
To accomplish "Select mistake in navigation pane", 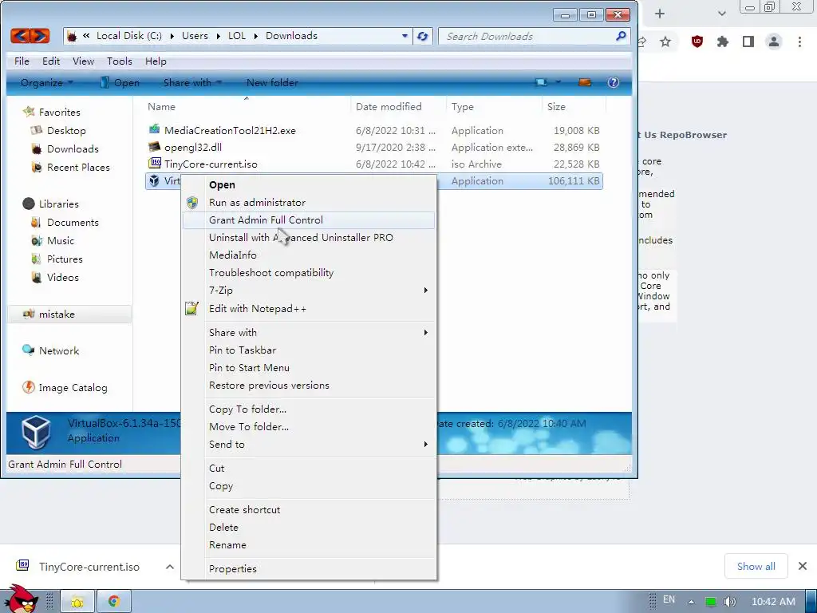I will (x=69, y=314).
